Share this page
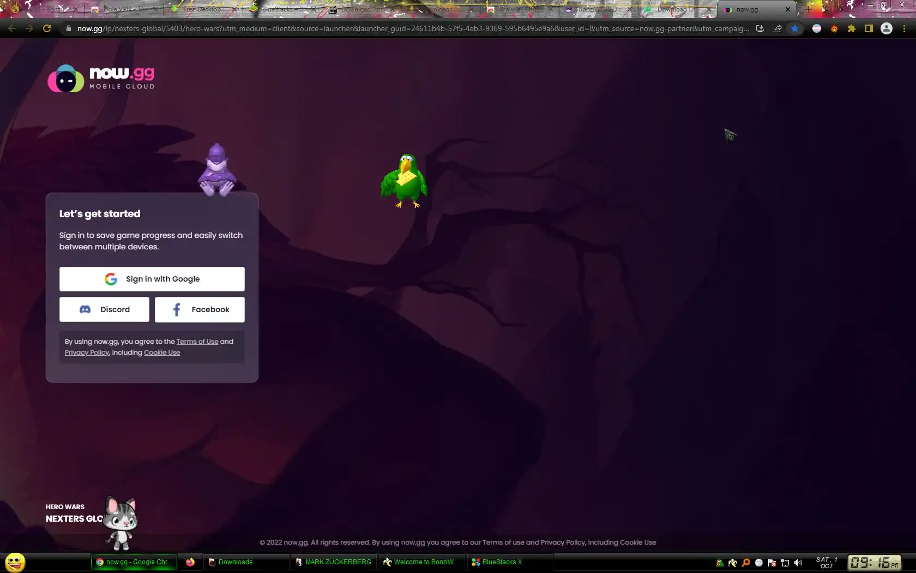916x573 pixels. 778,28
